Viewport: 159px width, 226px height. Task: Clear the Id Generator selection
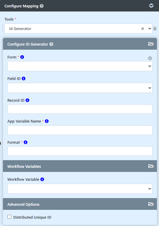coord(143,29)
